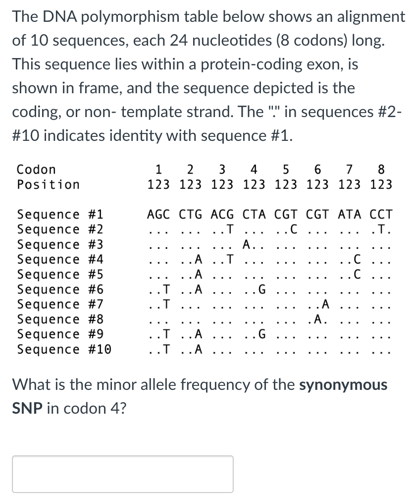The width and height of the screenshot is (414, 499).
Task: Click the codon 8 column header number
Action: point(380,169)
